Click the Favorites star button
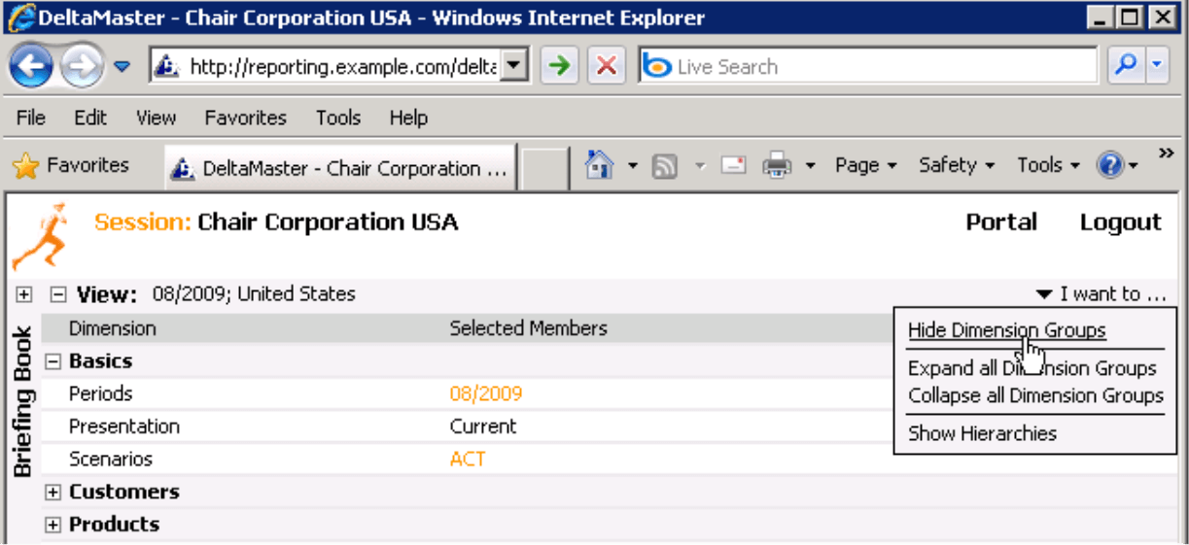 (x=70, y=165)
